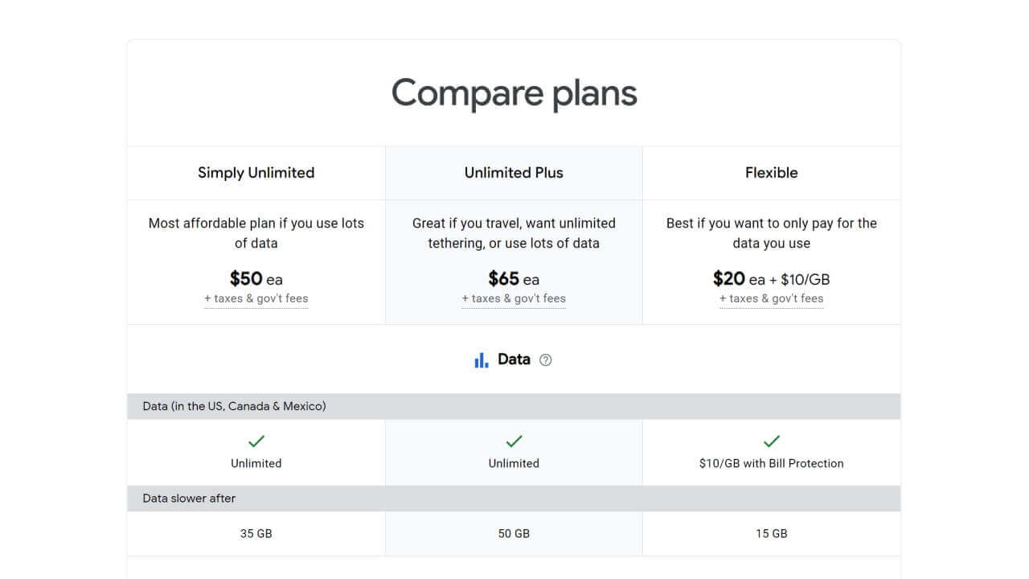Screen dimensions: 1029x579
Task: Click the Data help question mark icon
Action: click(546, 360)
